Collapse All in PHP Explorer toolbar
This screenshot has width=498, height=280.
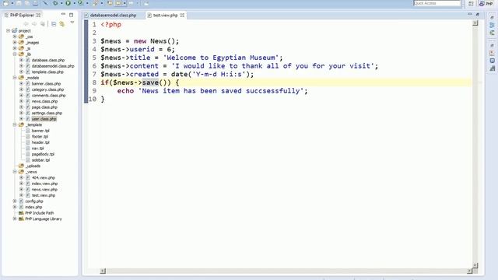coord(54,24)
